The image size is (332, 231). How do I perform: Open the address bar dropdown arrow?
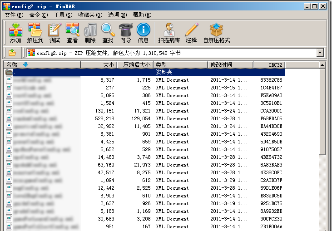click(x=320, y=53)
